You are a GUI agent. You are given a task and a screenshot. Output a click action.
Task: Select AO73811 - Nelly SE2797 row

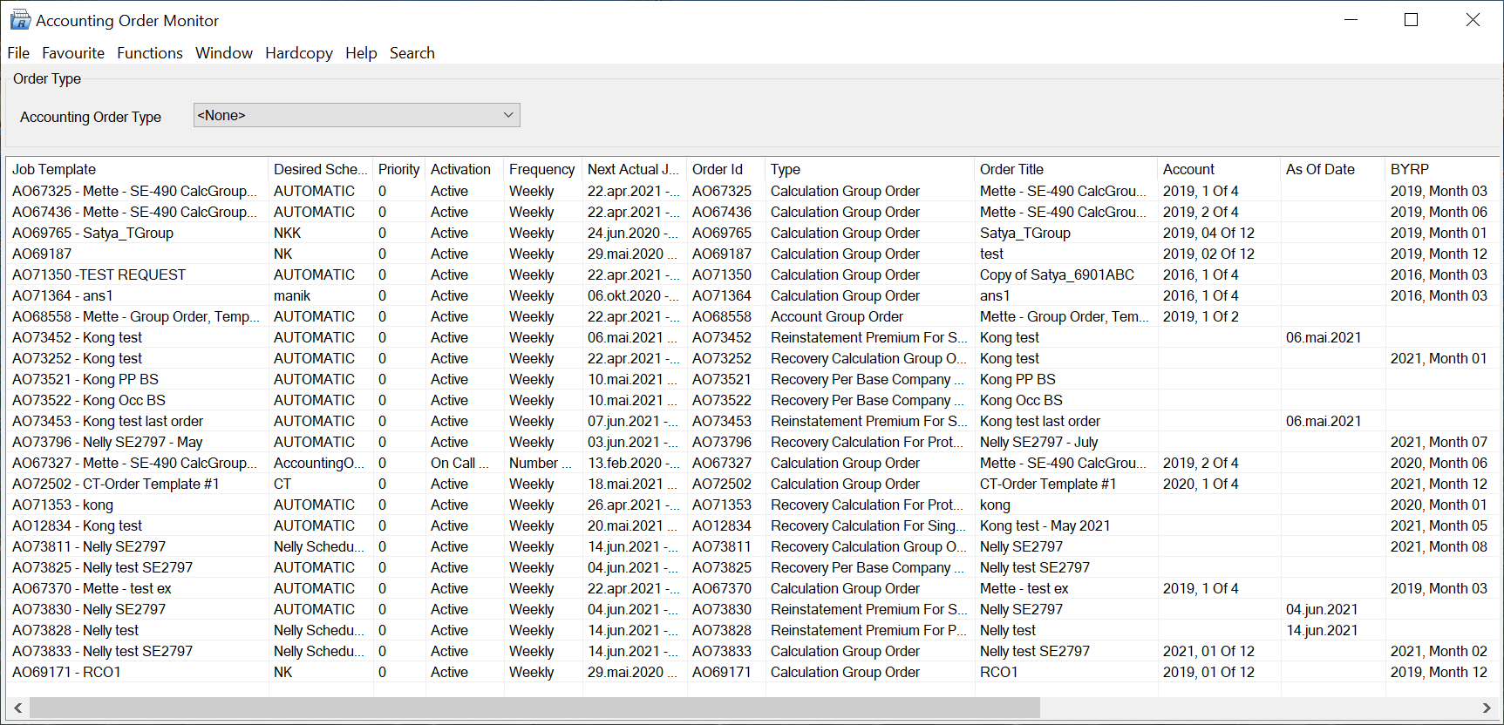pos(752,546)
